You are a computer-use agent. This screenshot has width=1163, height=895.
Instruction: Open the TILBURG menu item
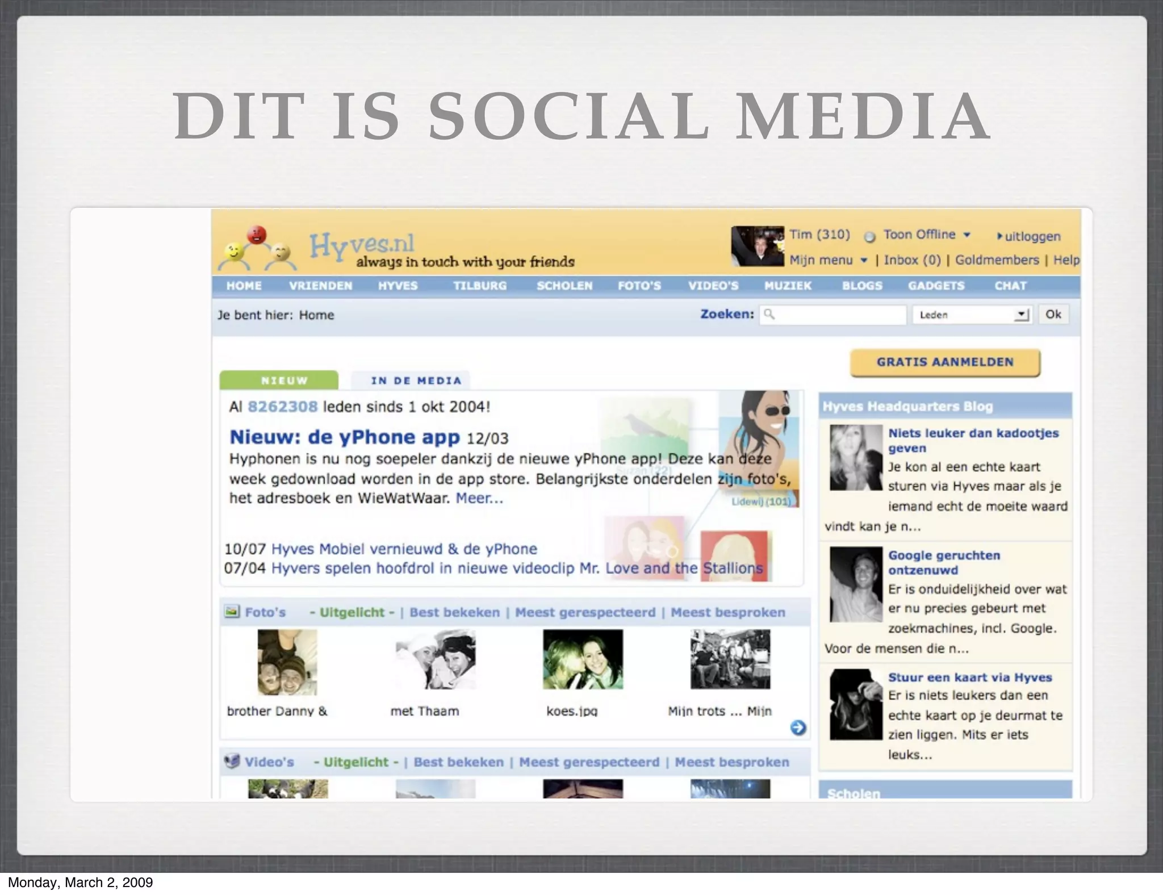[x=479, y=286]
